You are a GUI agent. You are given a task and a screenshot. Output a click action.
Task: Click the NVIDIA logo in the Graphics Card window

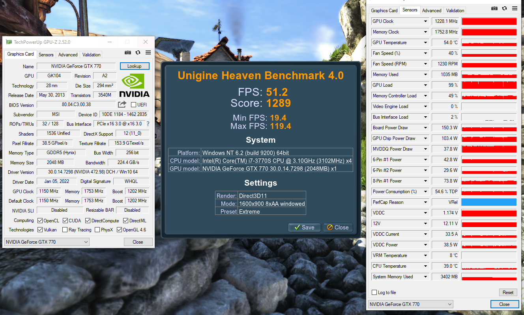(135, 85)
